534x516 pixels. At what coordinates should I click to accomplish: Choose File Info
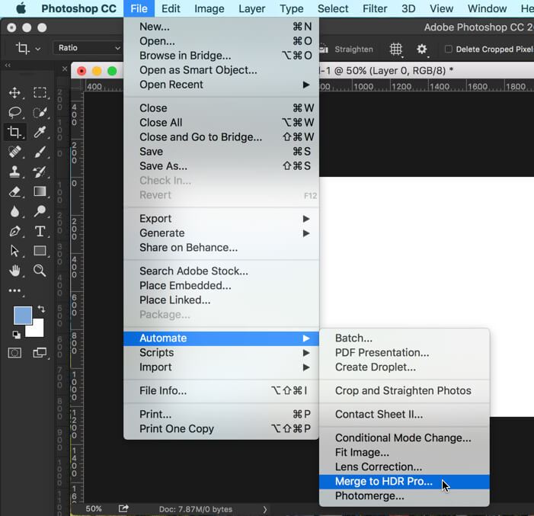tap(221, 390)
